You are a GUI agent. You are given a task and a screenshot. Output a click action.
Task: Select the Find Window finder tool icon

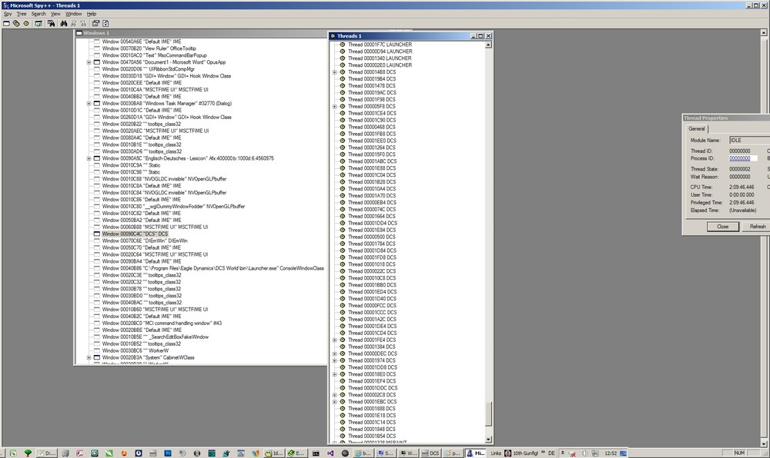52,23
